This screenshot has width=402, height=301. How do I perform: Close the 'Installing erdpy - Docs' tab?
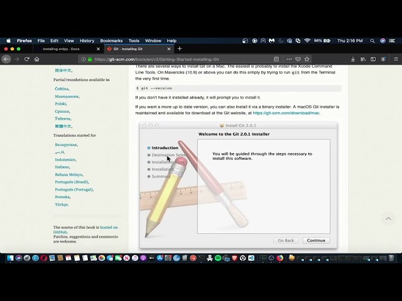[x=98, y=49]
